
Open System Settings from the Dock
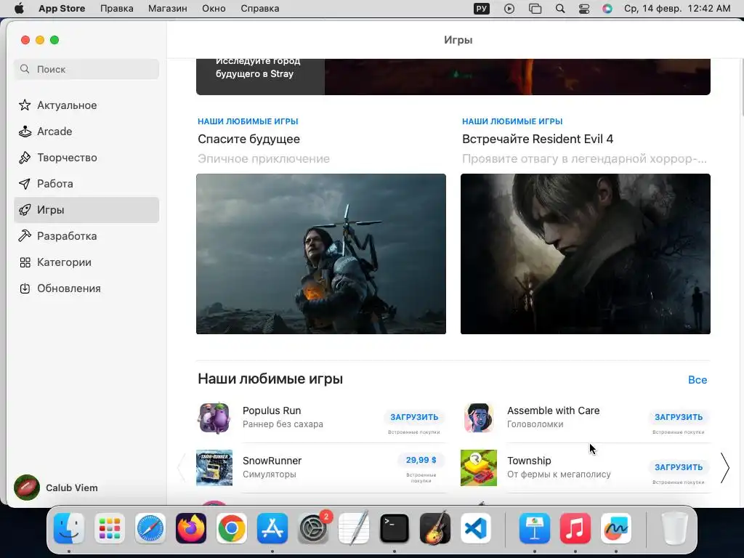coord(313,528)
